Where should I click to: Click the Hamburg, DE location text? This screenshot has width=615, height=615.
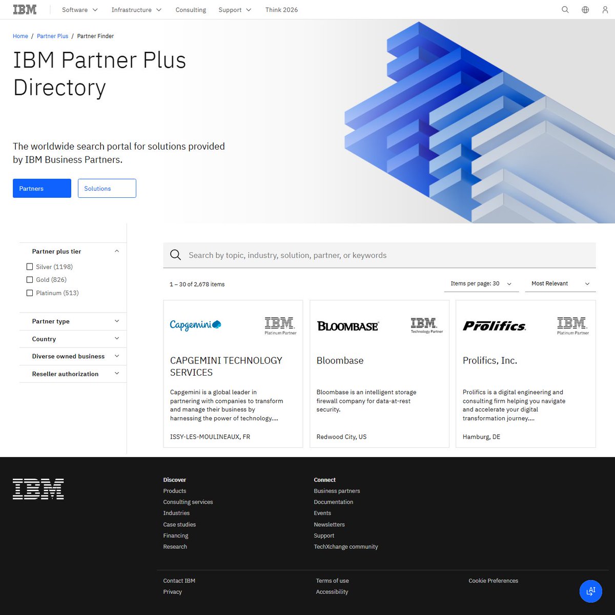pos(481,437)
